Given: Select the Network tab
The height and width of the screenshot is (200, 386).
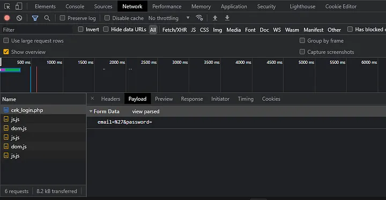Looking at the screenshot, I should pyautogui.click(x=132, y=6).
